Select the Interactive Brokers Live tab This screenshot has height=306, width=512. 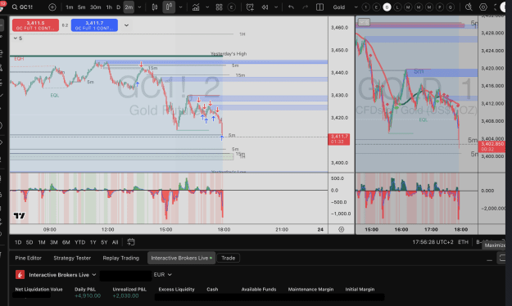181,258
